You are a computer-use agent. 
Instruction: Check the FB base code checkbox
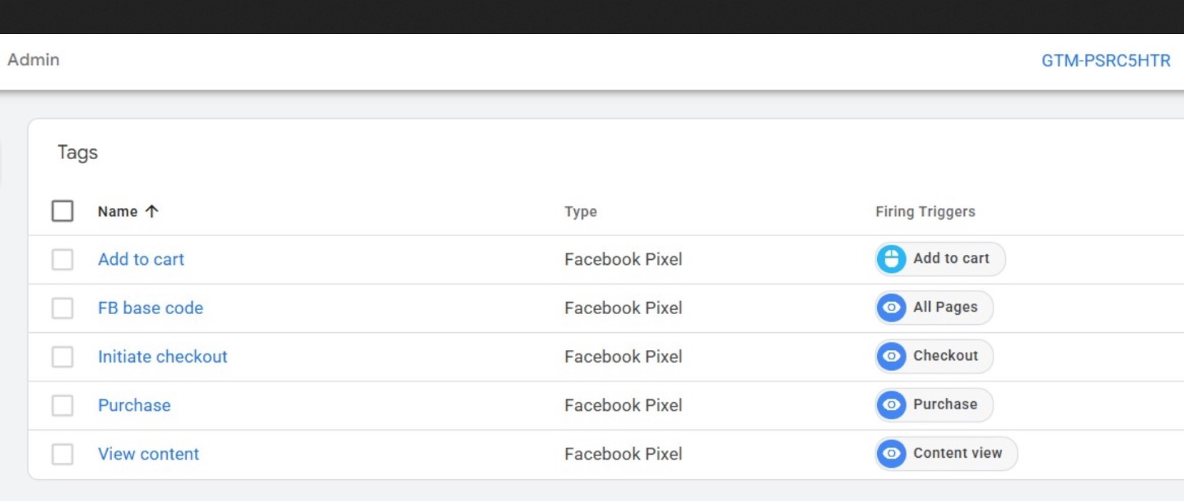tap(63, 308)
